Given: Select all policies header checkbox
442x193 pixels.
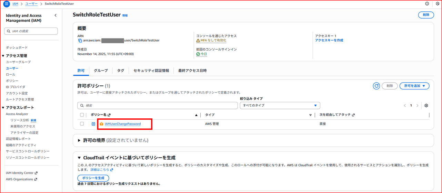Looking at the screenshot, I should point(82,115).
